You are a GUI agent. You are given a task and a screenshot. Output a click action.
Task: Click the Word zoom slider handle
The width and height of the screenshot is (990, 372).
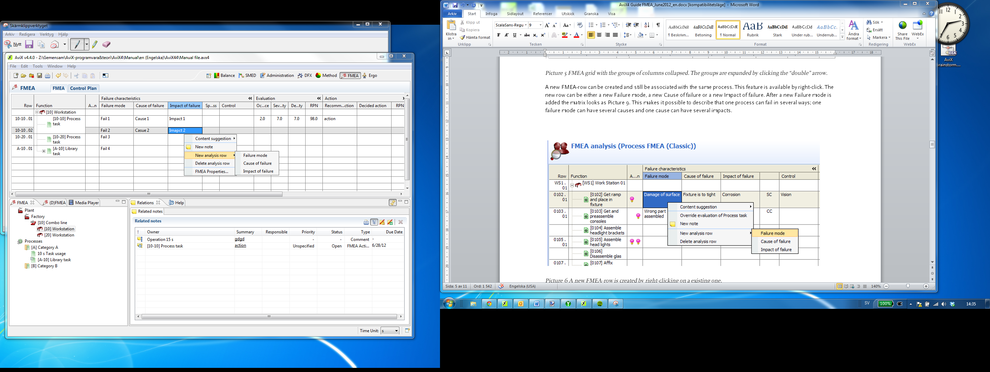(x=908, y=286)
